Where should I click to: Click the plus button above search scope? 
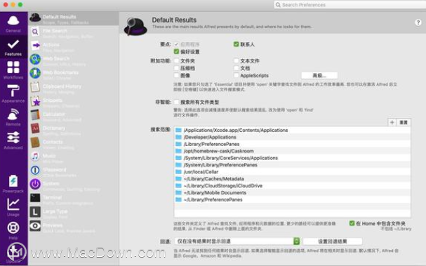[392, 123]
